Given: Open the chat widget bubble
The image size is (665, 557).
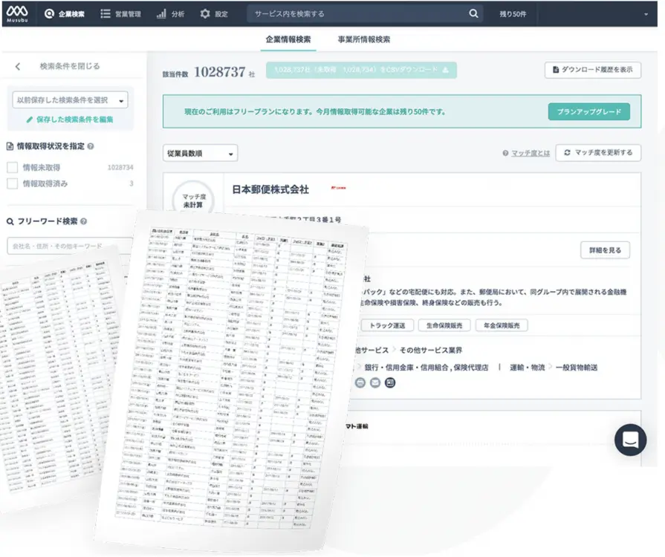Looking at the screenshot, I should click(630, 440).
